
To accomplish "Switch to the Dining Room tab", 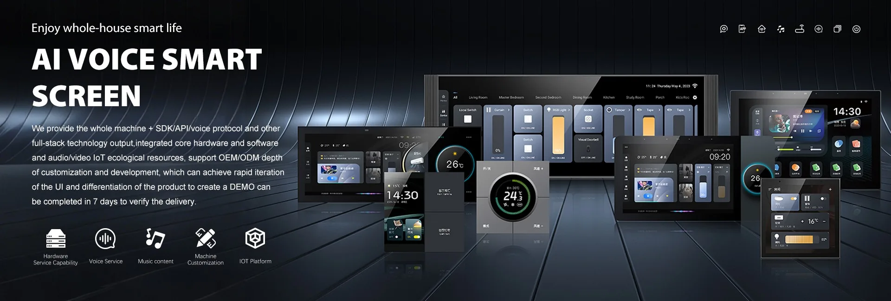I will 582,97.
